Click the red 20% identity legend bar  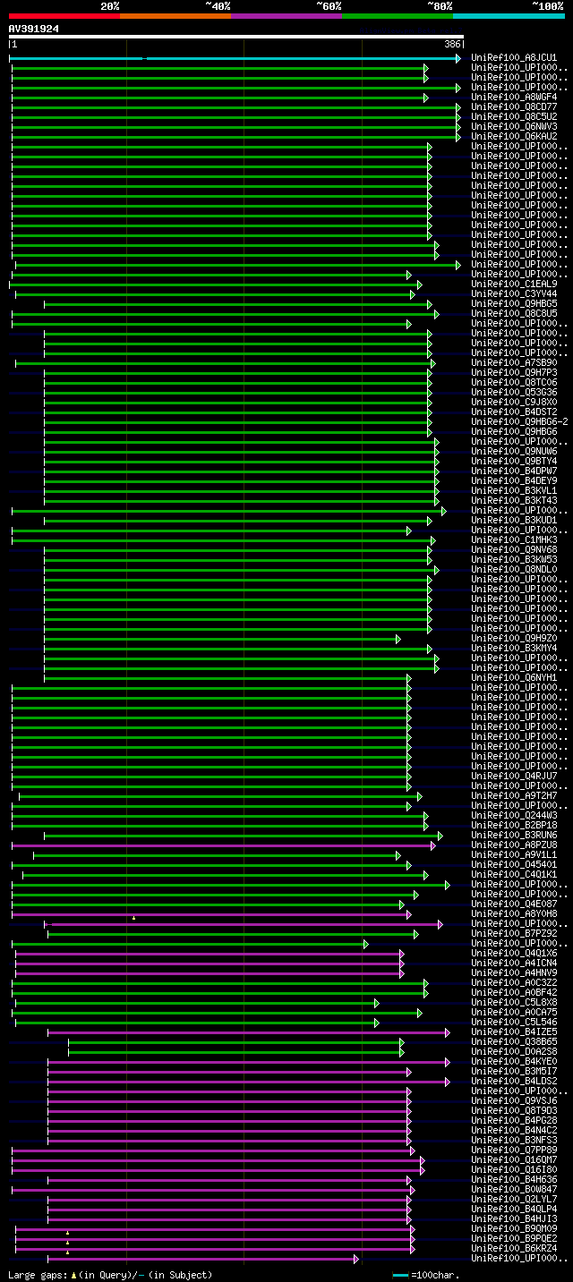tap(64, 16)
